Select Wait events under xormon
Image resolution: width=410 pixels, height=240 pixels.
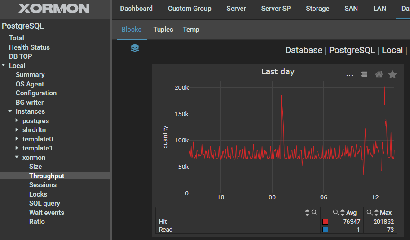[x=46, y=213]
